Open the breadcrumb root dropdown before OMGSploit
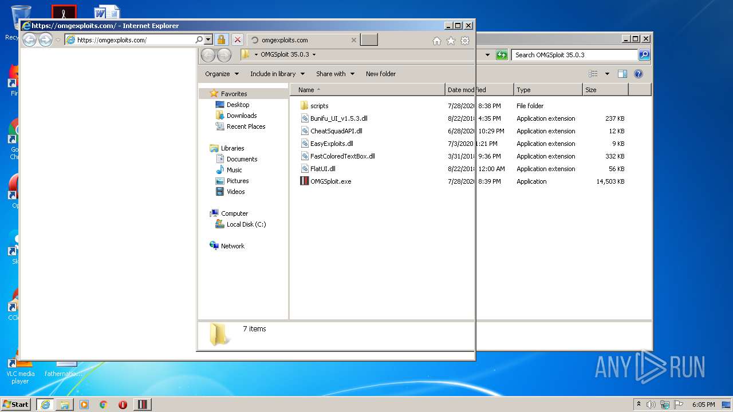The width and height of the screenshot is (733, 412). [x=256, y=55]
